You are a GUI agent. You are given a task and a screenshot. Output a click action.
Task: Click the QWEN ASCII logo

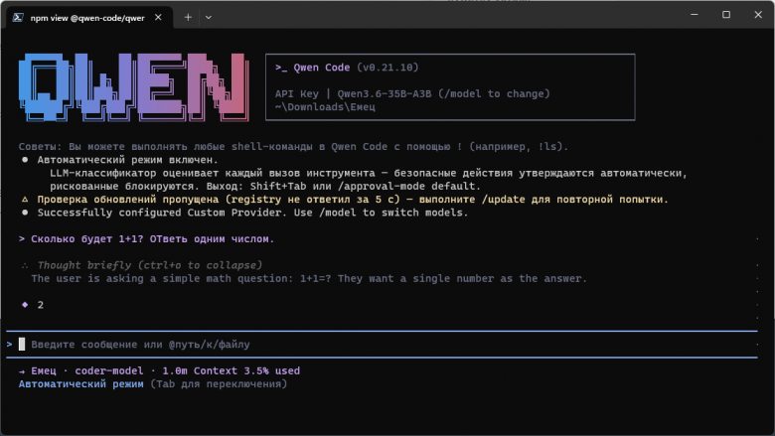click(x=133, y=87)
